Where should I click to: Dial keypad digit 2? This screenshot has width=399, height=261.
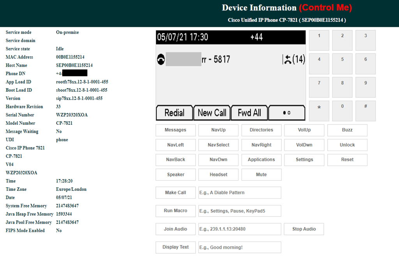(x=342, y=40)
